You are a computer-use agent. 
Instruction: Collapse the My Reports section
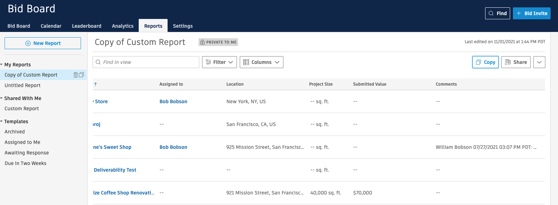(x=2, y=65)
